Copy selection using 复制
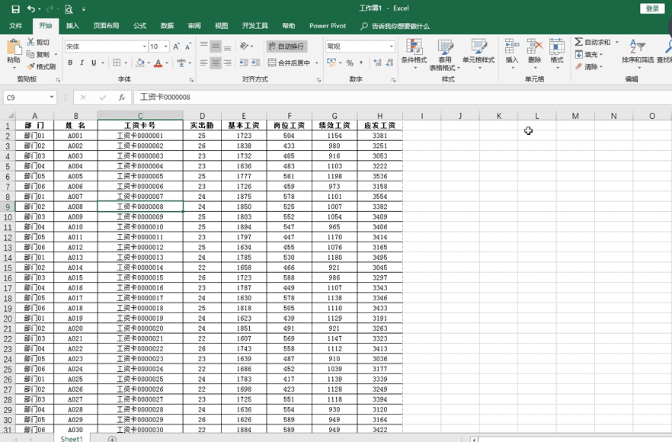The image size is (672, 442). [38, 54]
